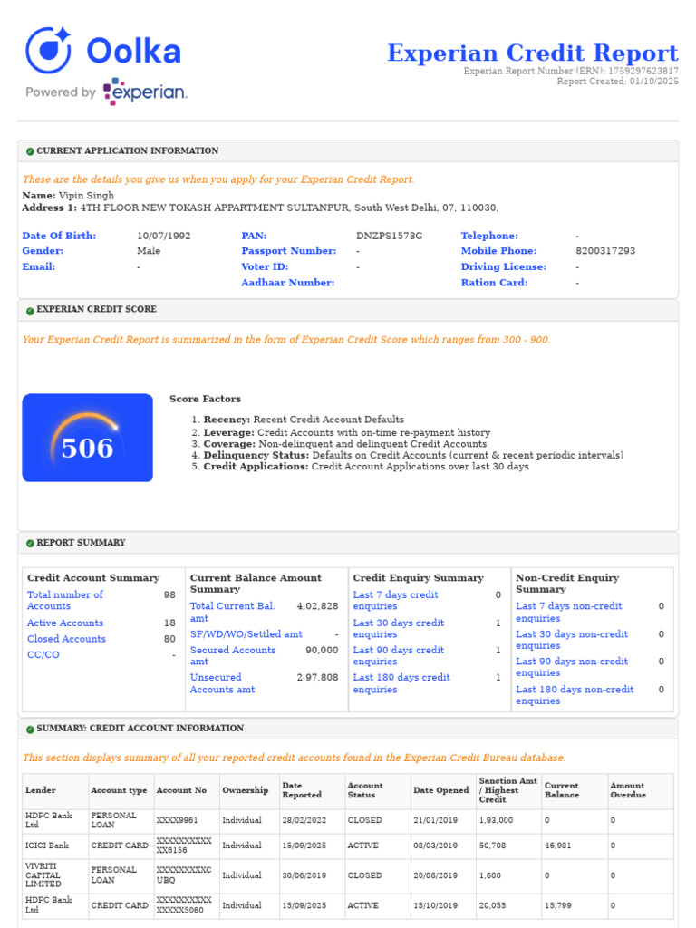Click the Experian logo
This screenshot has width=696, height=928.
[145, 92]
